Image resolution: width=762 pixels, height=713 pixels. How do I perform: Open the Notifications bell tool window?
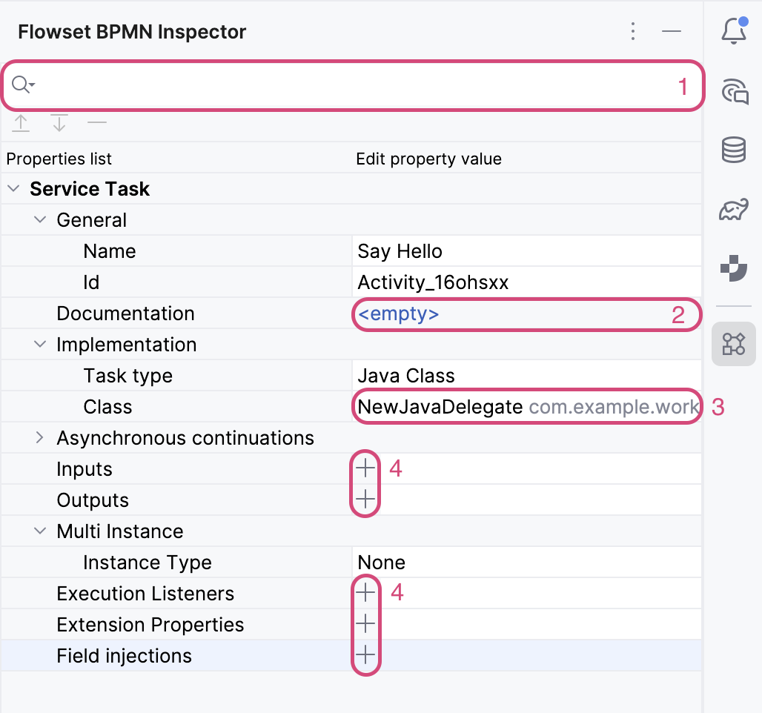pyautogui.click(x=734, y=31)
